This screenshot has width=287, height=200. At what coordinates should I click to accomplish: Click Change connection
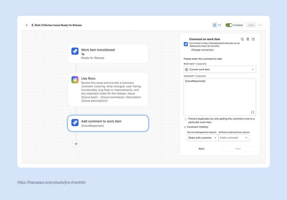[x=203, y=50]
